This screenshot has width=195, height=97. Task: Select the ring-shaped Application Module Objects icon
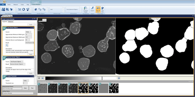click(23, 9)
